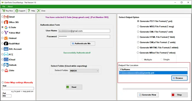Click the User Name input field
192x101 pixels.
click(x=84, y=31)
